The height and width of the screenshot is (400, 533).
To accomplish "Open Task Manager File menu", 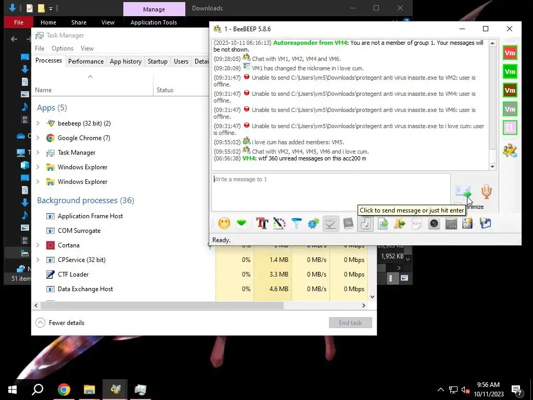I will (40, 48).
